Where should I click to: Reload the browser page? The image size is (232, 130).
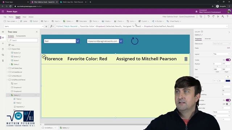coord(11,6)
